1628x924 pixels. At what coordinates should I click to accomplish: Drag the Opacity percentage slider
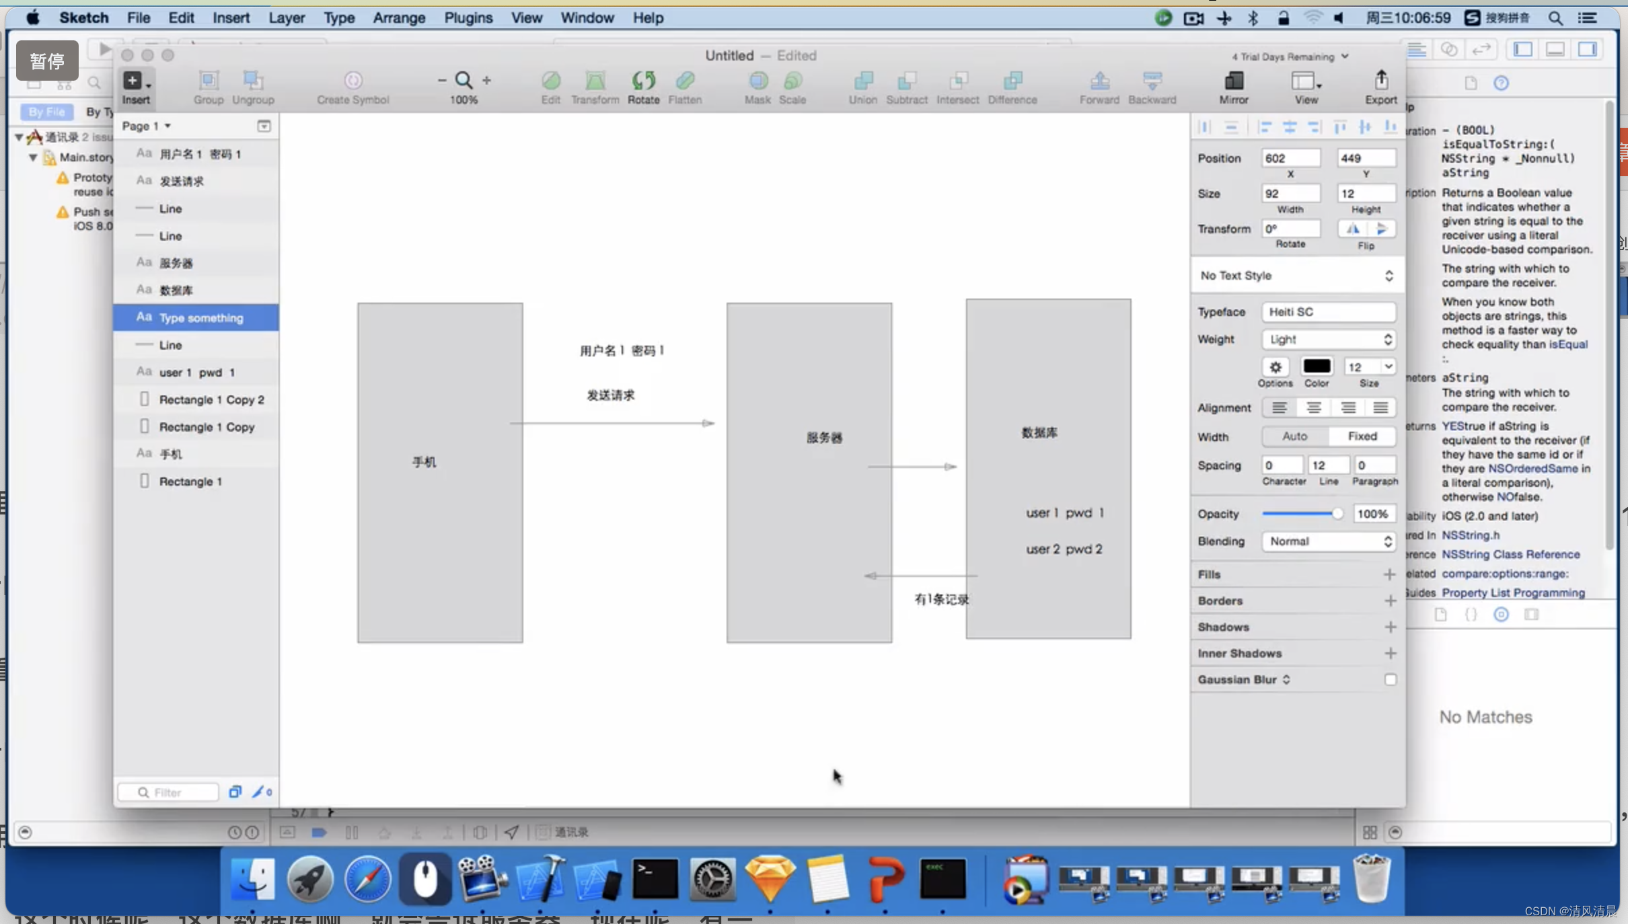coord(1334,513)
